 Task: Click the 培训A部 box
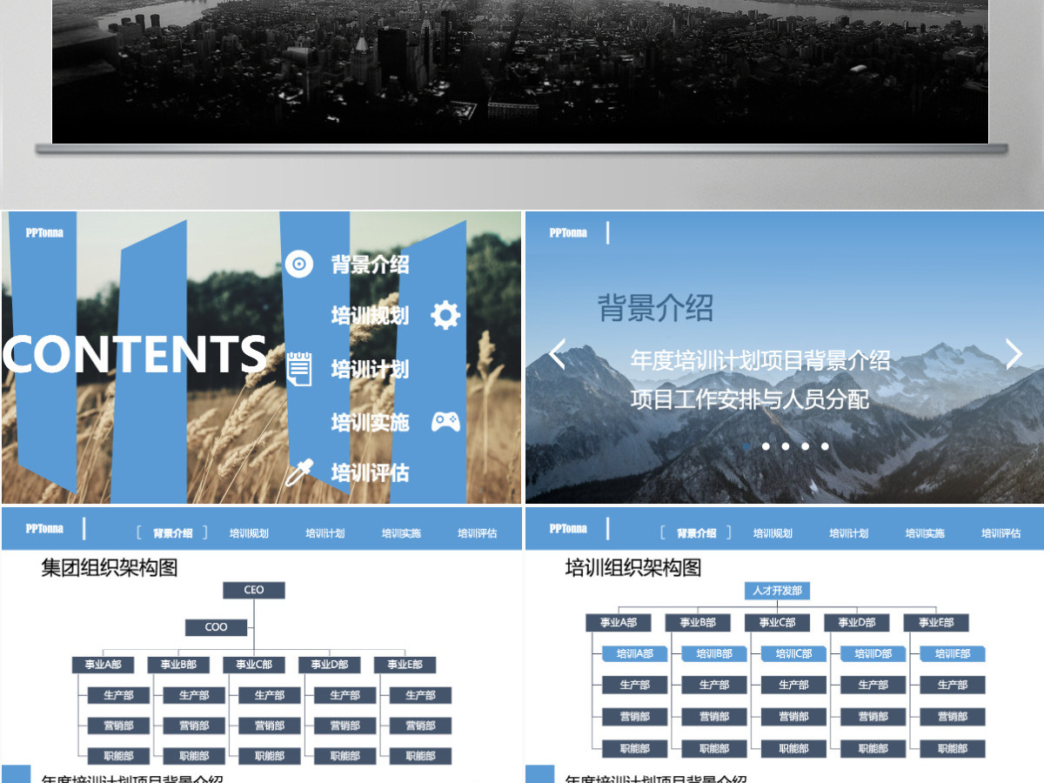pyautogui.click(x=635, y=654)
